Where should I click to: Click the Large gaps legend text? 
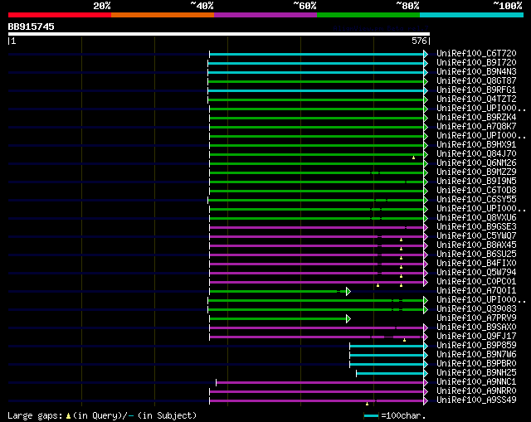coord(102,415)
